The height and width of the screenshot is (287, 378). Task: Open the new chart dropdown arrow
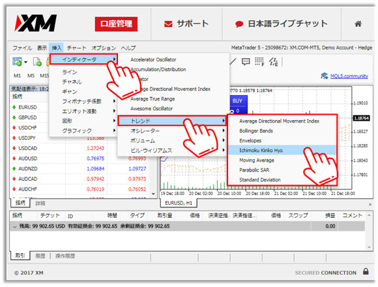coord(25,62)
